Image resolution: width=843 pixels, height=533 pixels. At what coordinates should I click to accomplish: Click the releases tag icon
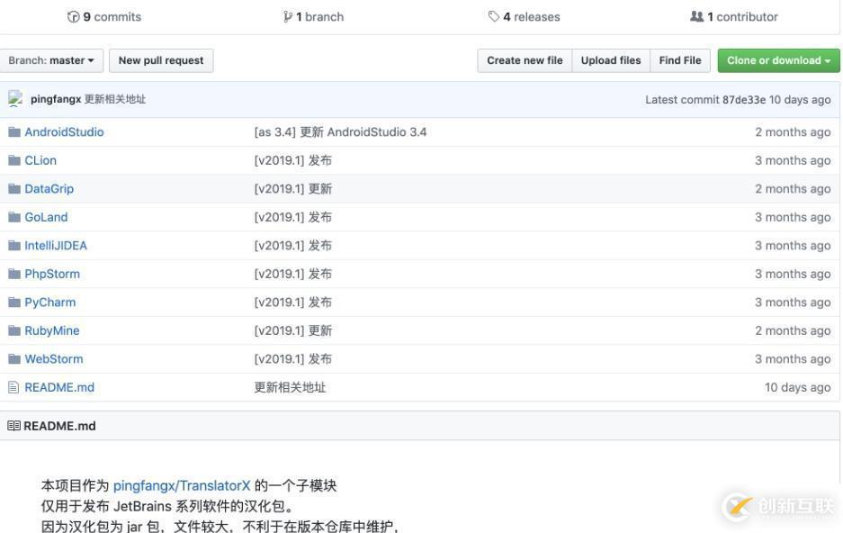click(x=494, y=17)
